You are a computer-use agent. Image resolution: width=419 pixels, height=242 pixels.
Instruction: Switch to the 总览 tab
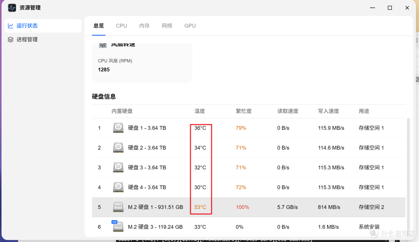(99, 26)
